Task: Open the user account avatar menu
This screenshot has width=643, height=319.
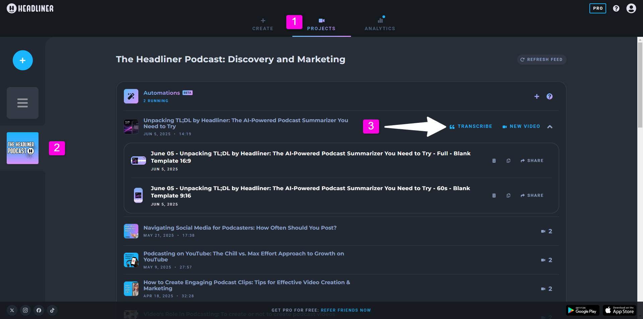Action: pos(631,8)
